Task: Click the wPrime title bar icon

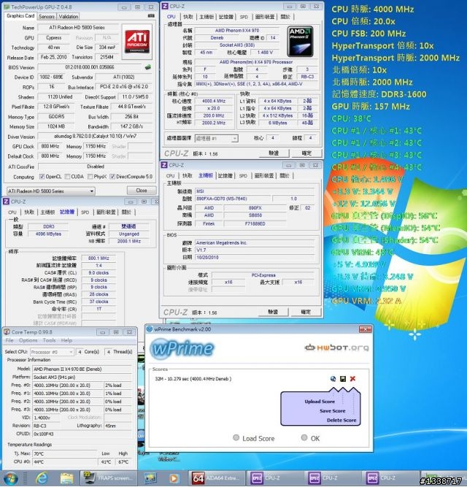Action: point(150,329)
